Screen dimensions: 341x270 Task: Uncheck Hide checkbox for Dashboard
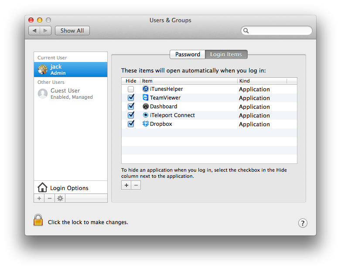(x=131, y=106)
